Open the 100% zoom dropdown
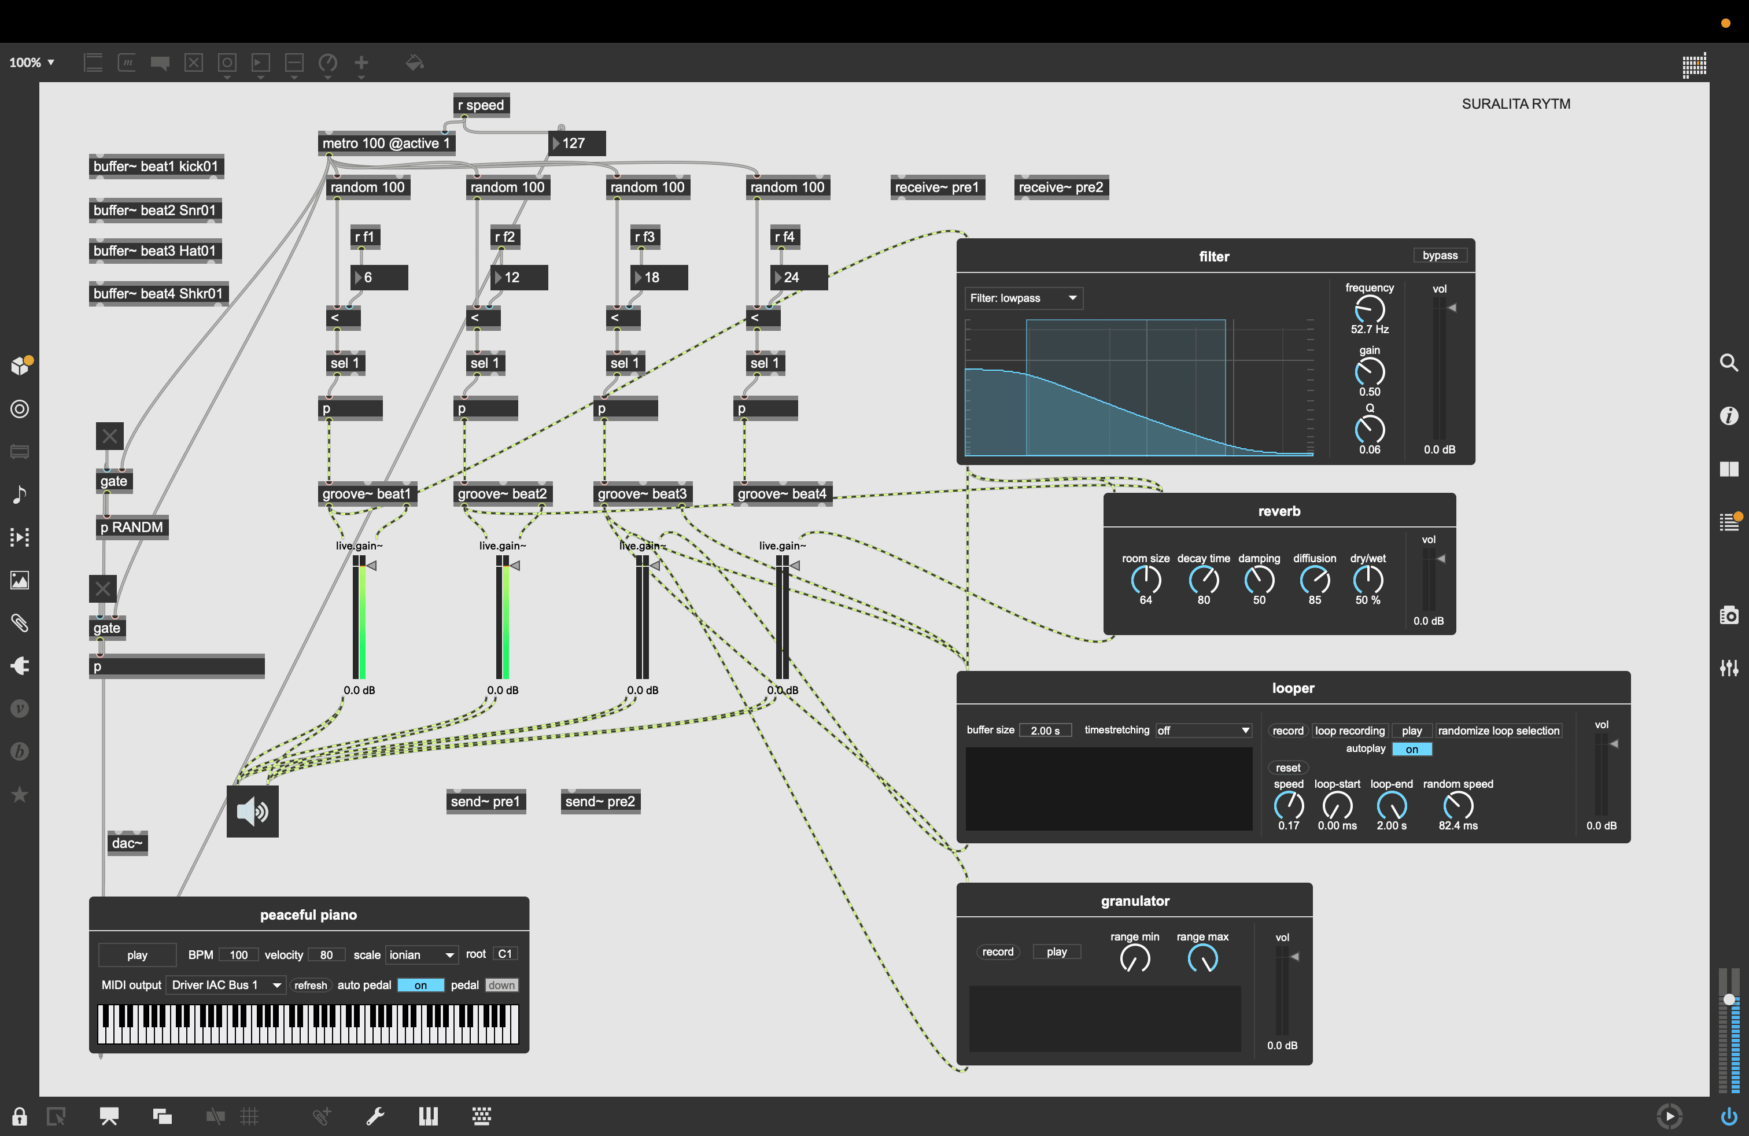Image resolution: width=1749 pixels, height=1136 pixels. point(32,62)
